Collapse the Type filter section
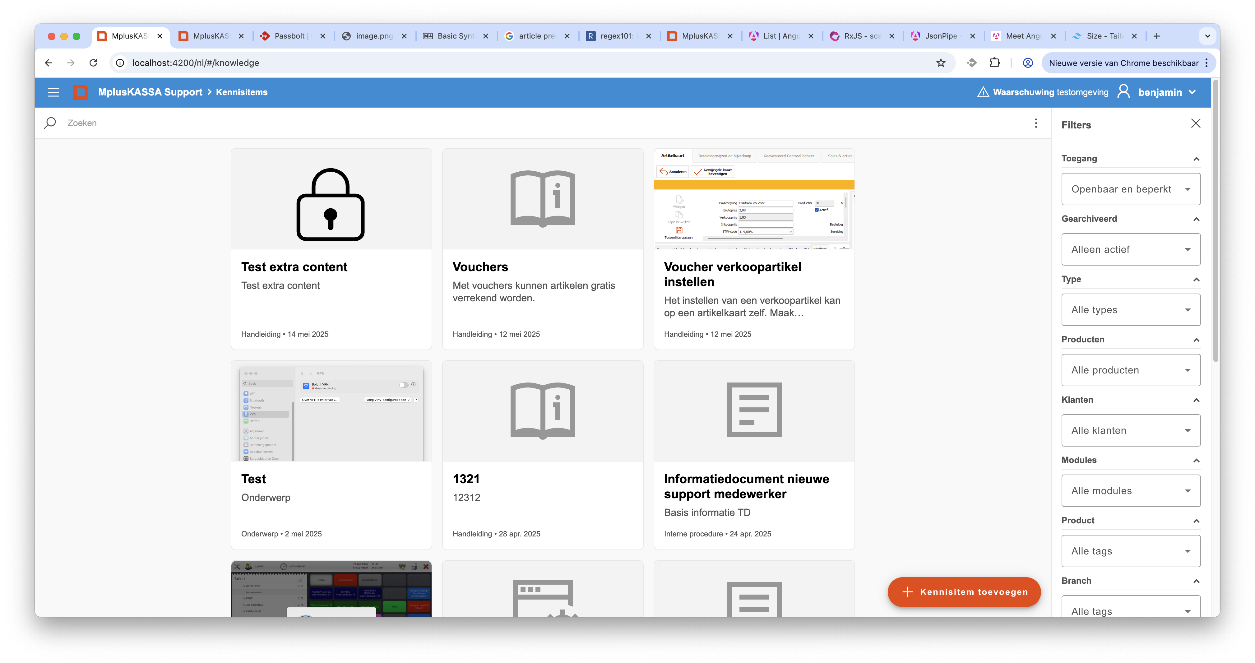Viewport: 1255px width, 663px height. (x=1196, y=280)
